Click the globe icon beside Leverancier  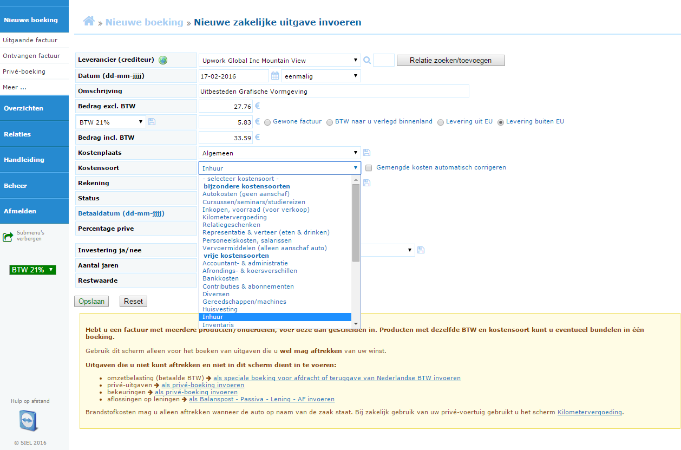tap(163, 60)
